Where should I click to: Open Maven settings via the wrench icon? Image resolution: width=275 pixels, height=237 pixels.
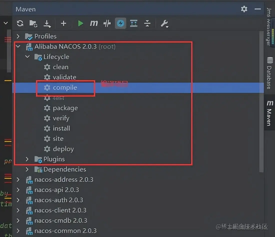pyautogui.click(x=164, y=23)
